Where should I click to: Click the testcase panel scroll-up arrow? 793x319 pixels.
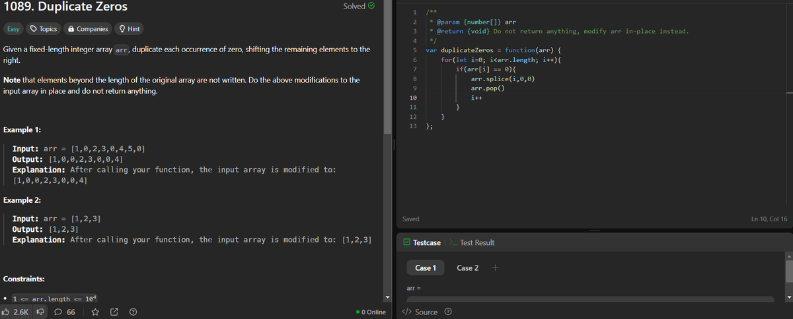click(x=788, y=255)
